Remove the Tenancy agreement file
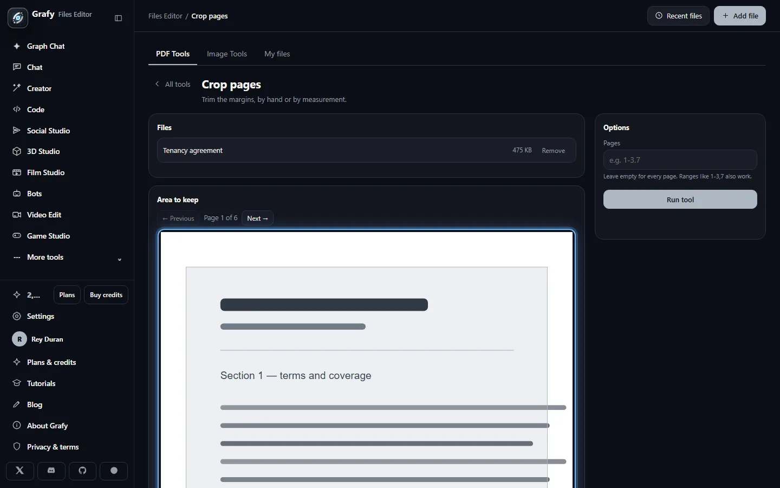This screenshot has height=488, width=780. click(554, 151)
